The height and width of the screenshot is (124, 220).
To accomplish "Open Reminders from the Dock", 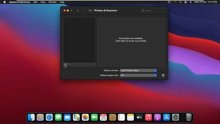I will point(121,117).
